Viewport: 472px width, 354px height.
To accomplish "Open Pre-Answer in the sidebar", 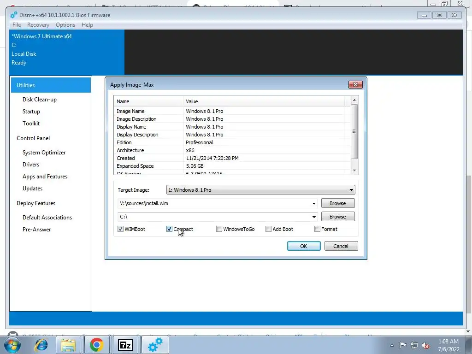I will coord(37,230).
